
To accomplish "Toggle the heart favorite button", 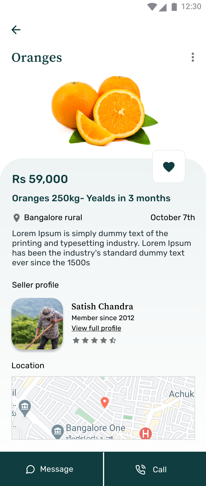I will pos(169,166).
